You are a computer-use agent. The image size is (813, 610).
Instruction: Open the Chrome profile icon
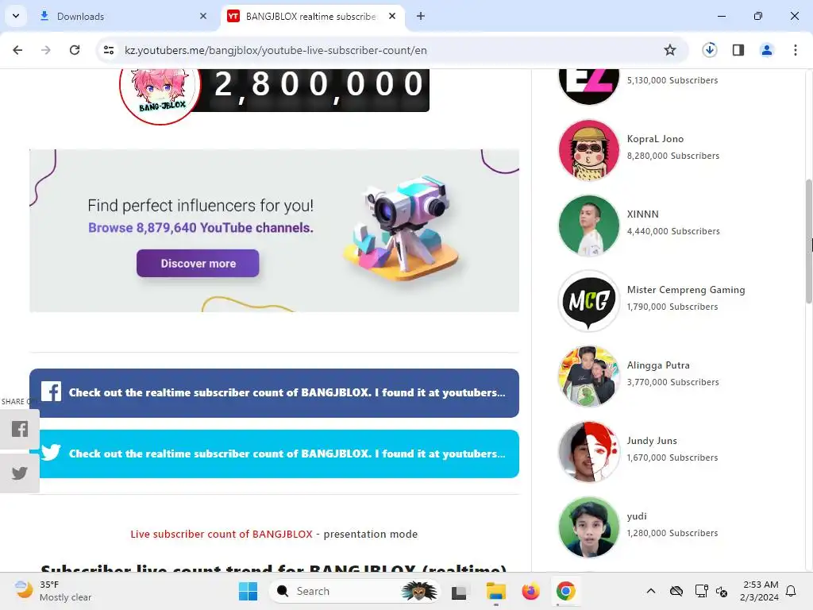click(766, 50)
